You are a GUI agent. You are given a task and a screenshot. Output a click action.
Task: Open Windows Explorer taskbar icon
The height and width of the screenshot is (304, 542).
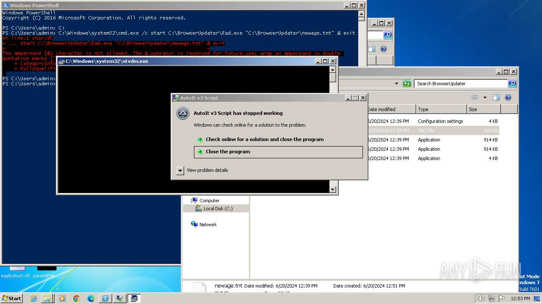pyautogui.click(x=47, y=299)
